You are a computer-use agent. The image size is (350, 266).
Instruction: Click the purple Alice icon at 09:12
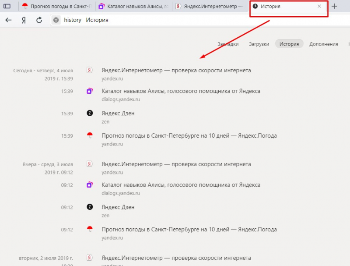[x=90, y=184]
